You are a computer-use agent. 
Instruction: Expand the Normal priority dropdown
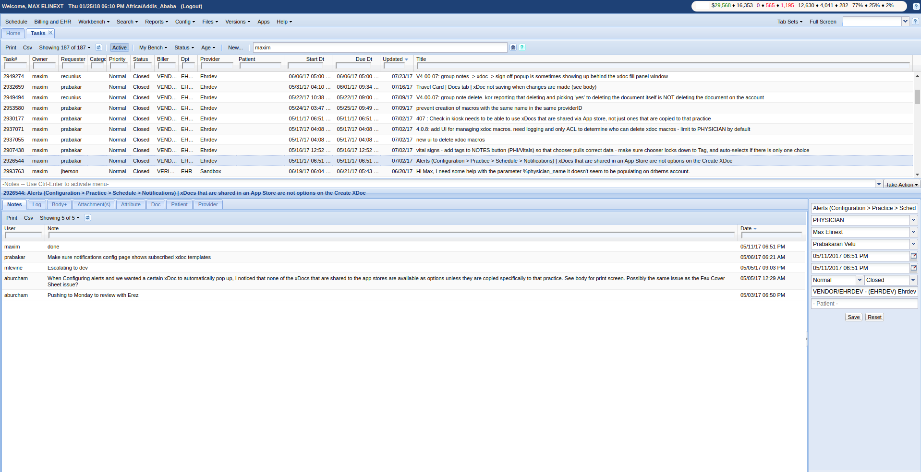(860, 280)
